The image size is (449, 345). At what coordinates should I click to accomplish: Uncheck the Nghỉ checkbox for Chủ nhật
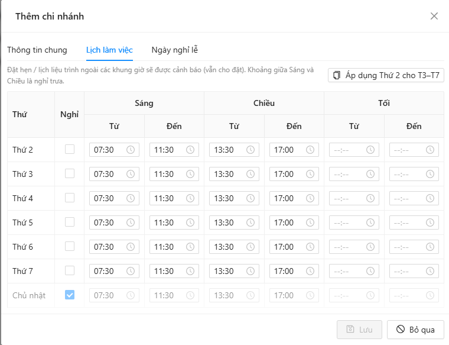point(70,295)
